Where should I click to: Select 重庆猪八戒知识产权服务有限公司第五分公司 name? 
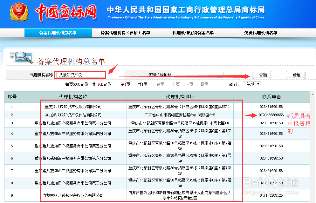(73, 146)
